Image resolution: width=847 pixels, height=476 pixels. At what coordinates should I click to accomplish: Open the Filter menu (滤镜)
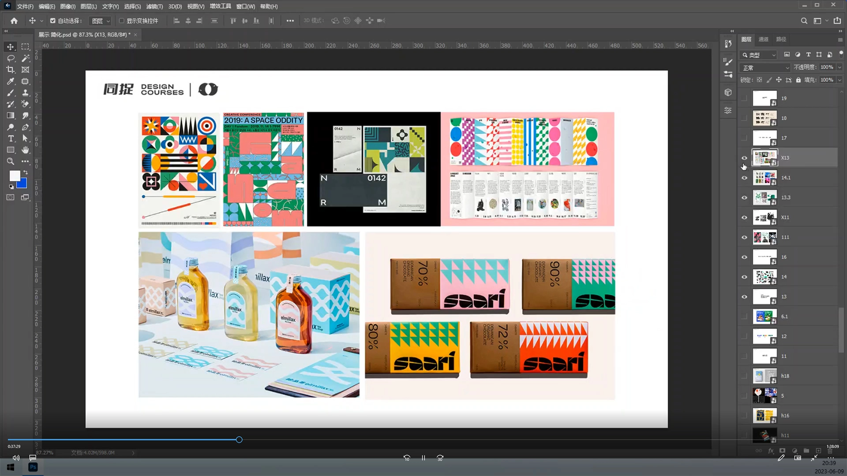(154, 7)
